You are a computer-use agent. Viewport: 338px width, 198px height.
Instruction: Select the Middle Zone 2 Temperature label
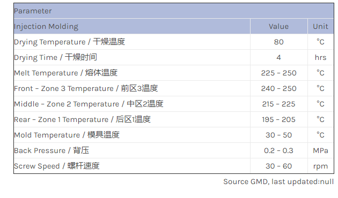coord(89,104)
